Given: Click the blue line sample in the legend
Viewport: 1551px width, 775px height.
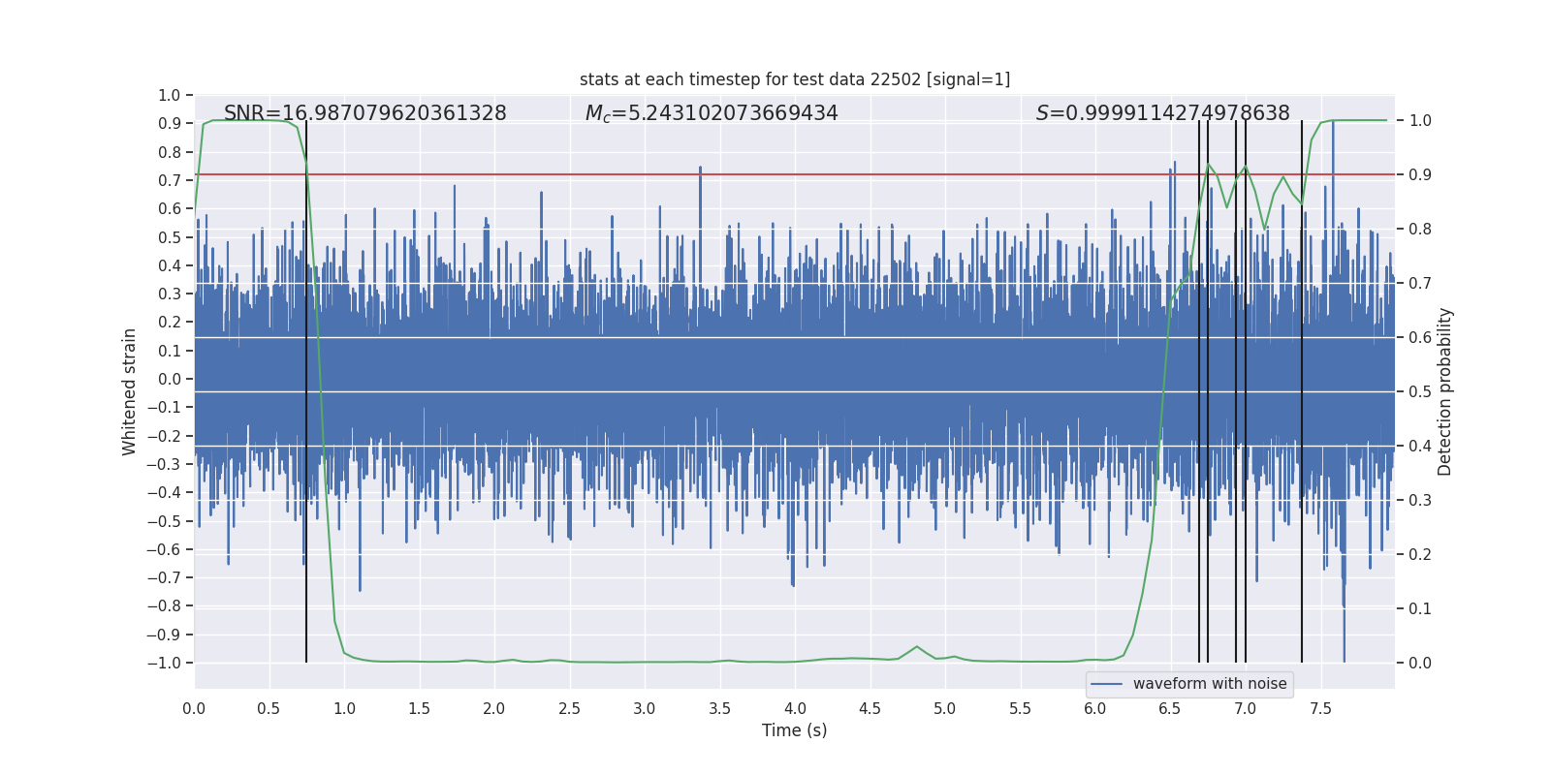Looking at the screenshot, I should (1106, 684).
